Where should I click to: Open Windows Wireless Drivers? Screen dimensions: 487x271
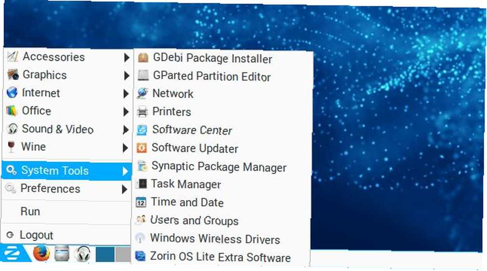tap(220, 239)
